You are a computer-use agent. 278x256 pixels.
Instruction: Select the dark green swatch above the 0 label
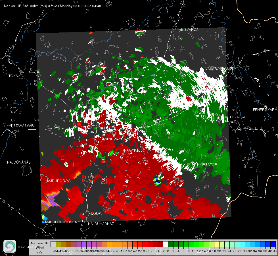pyautogui.click(x=171, y=244)
